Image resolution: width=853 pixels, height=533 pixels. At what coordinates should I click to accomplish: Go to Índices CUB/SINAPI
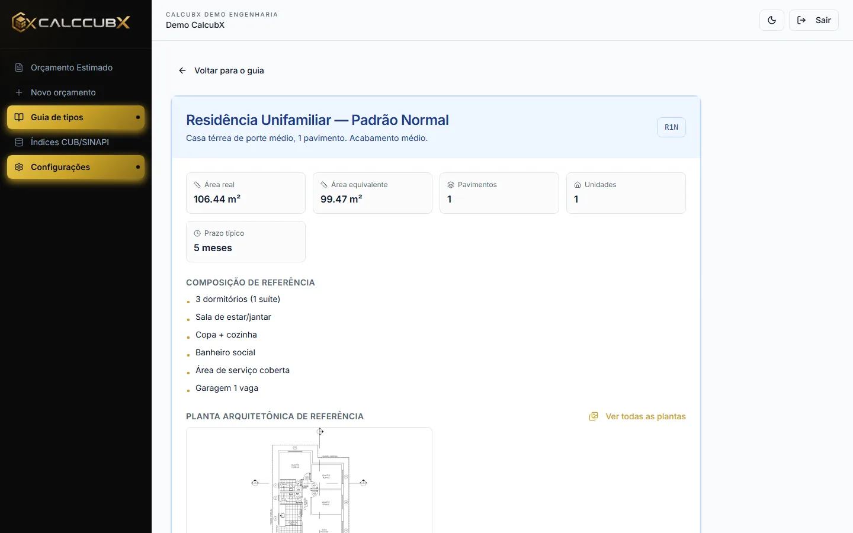[x=76, y=142]
